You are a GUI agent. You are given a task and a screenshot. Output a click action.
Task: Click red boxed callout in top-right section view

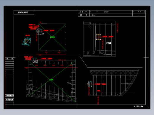(108, 37)
